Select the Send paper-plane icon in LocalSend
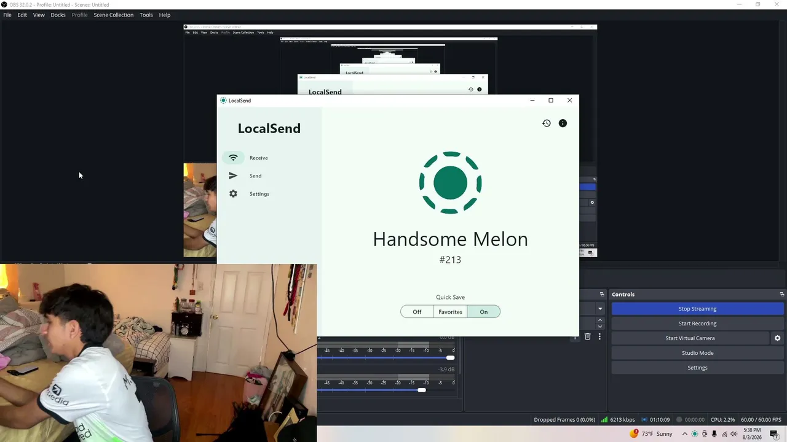Viewport: 787px width, 442px height. (x=233, y=176)
